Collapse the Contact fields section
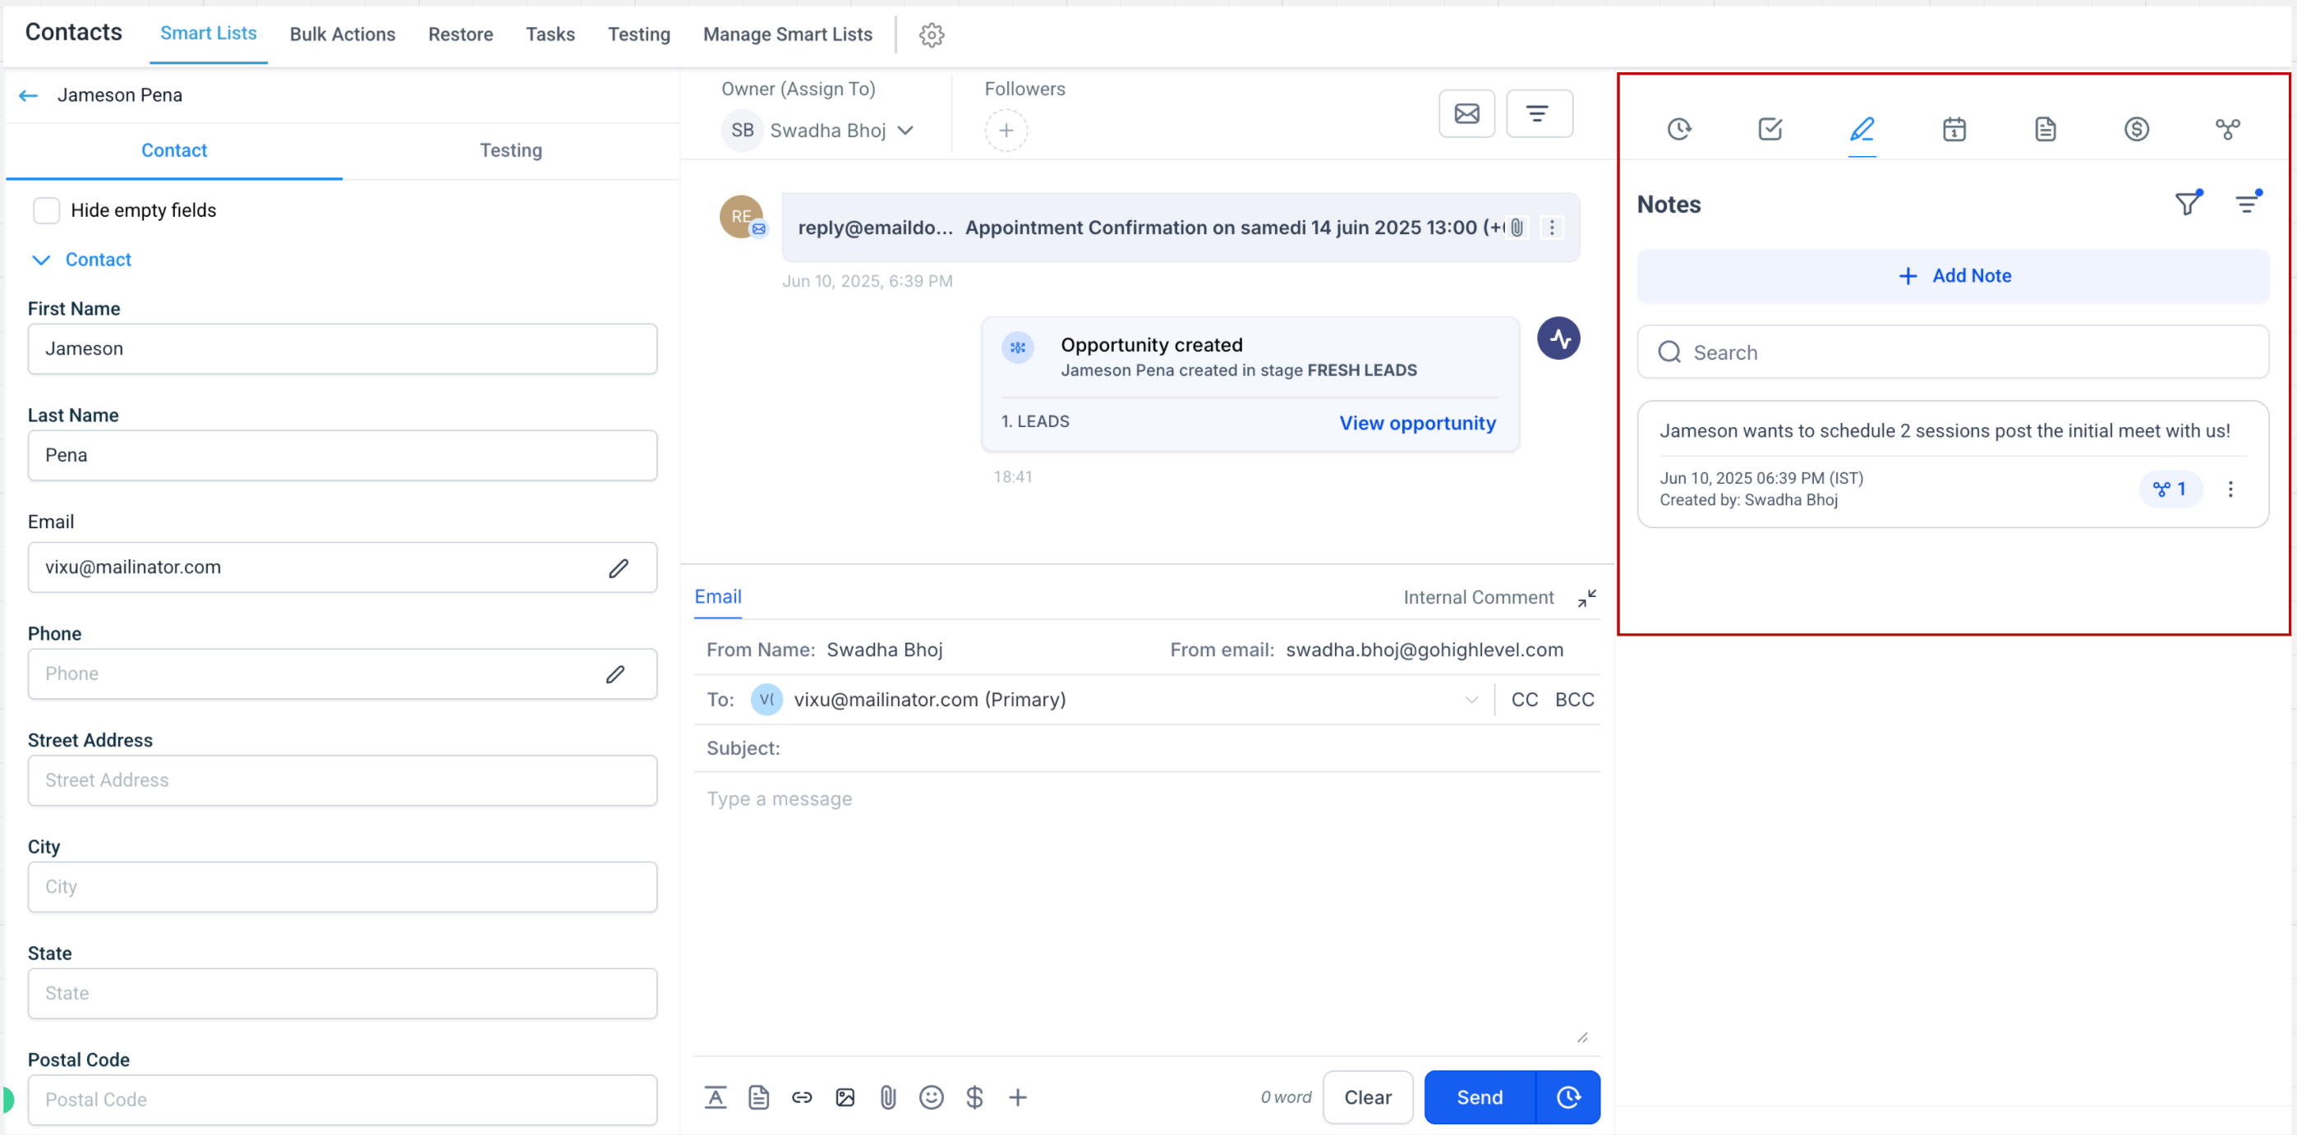The height and width of the screenshot is (1135, 2297). click(41, 260)
